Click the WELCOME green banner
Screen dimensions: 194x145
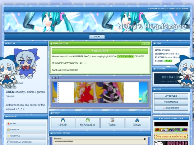[x=100, y=51]
